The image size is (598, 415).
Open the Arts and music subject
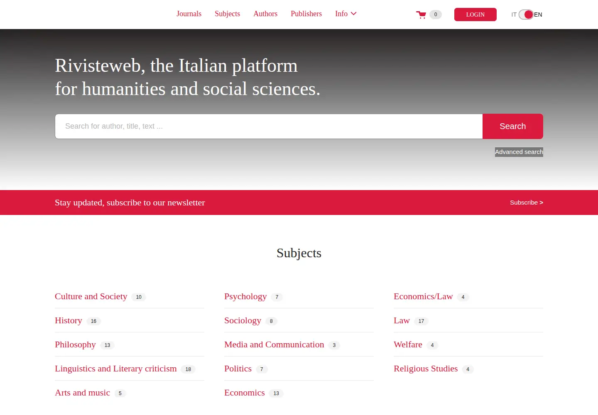82,393
